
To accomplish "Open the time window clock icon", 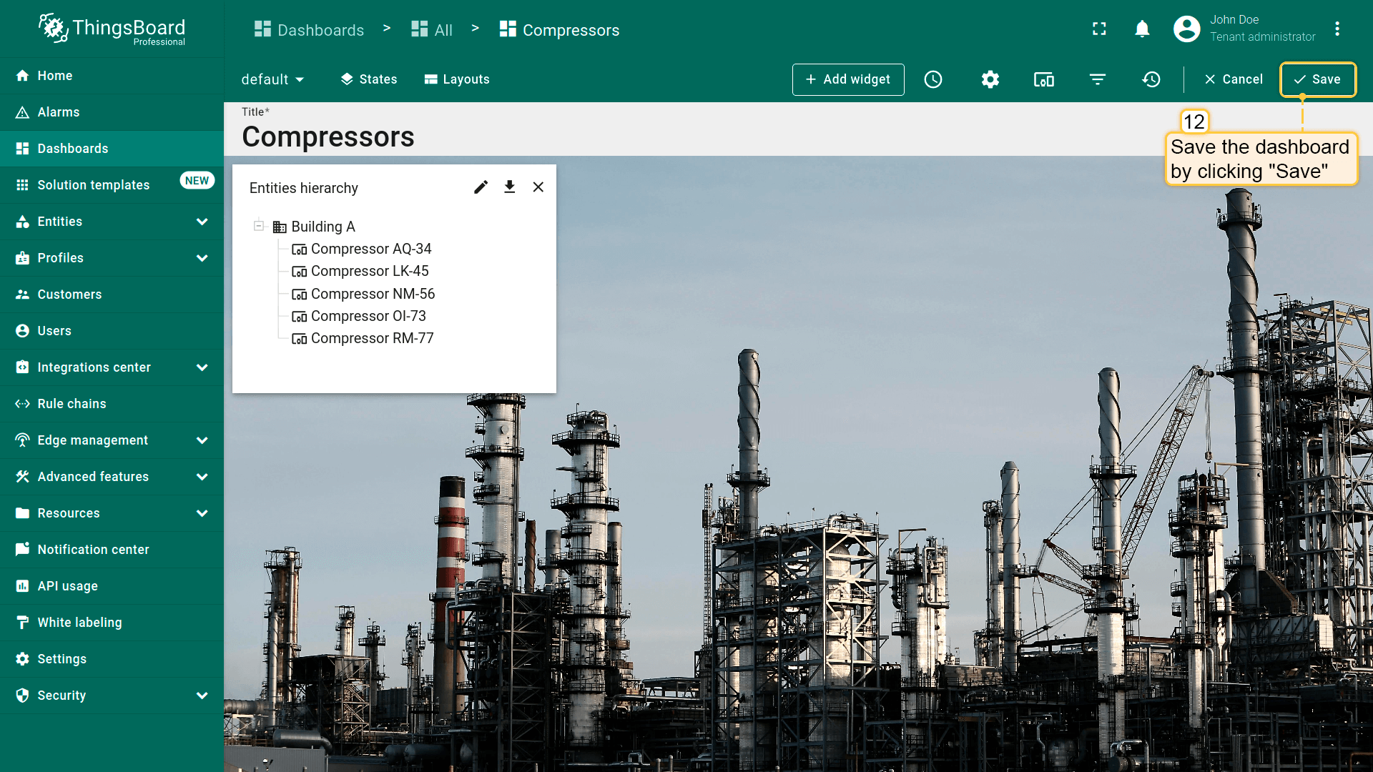I will (933, 79).
